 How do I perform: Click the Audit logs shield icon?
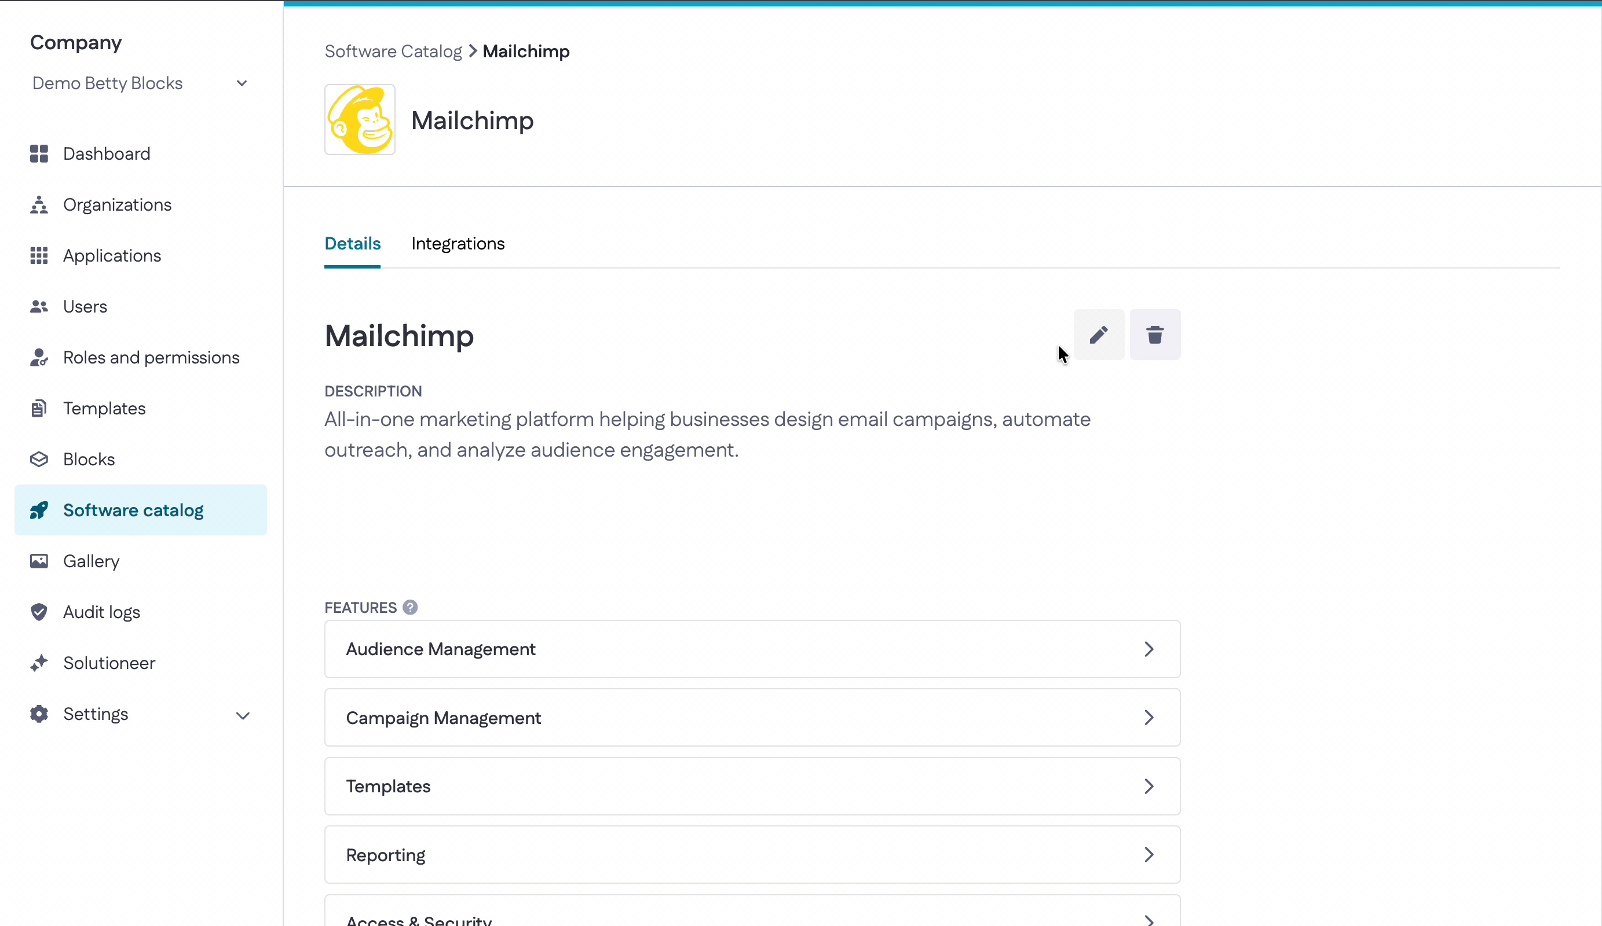tap(39, 612)
